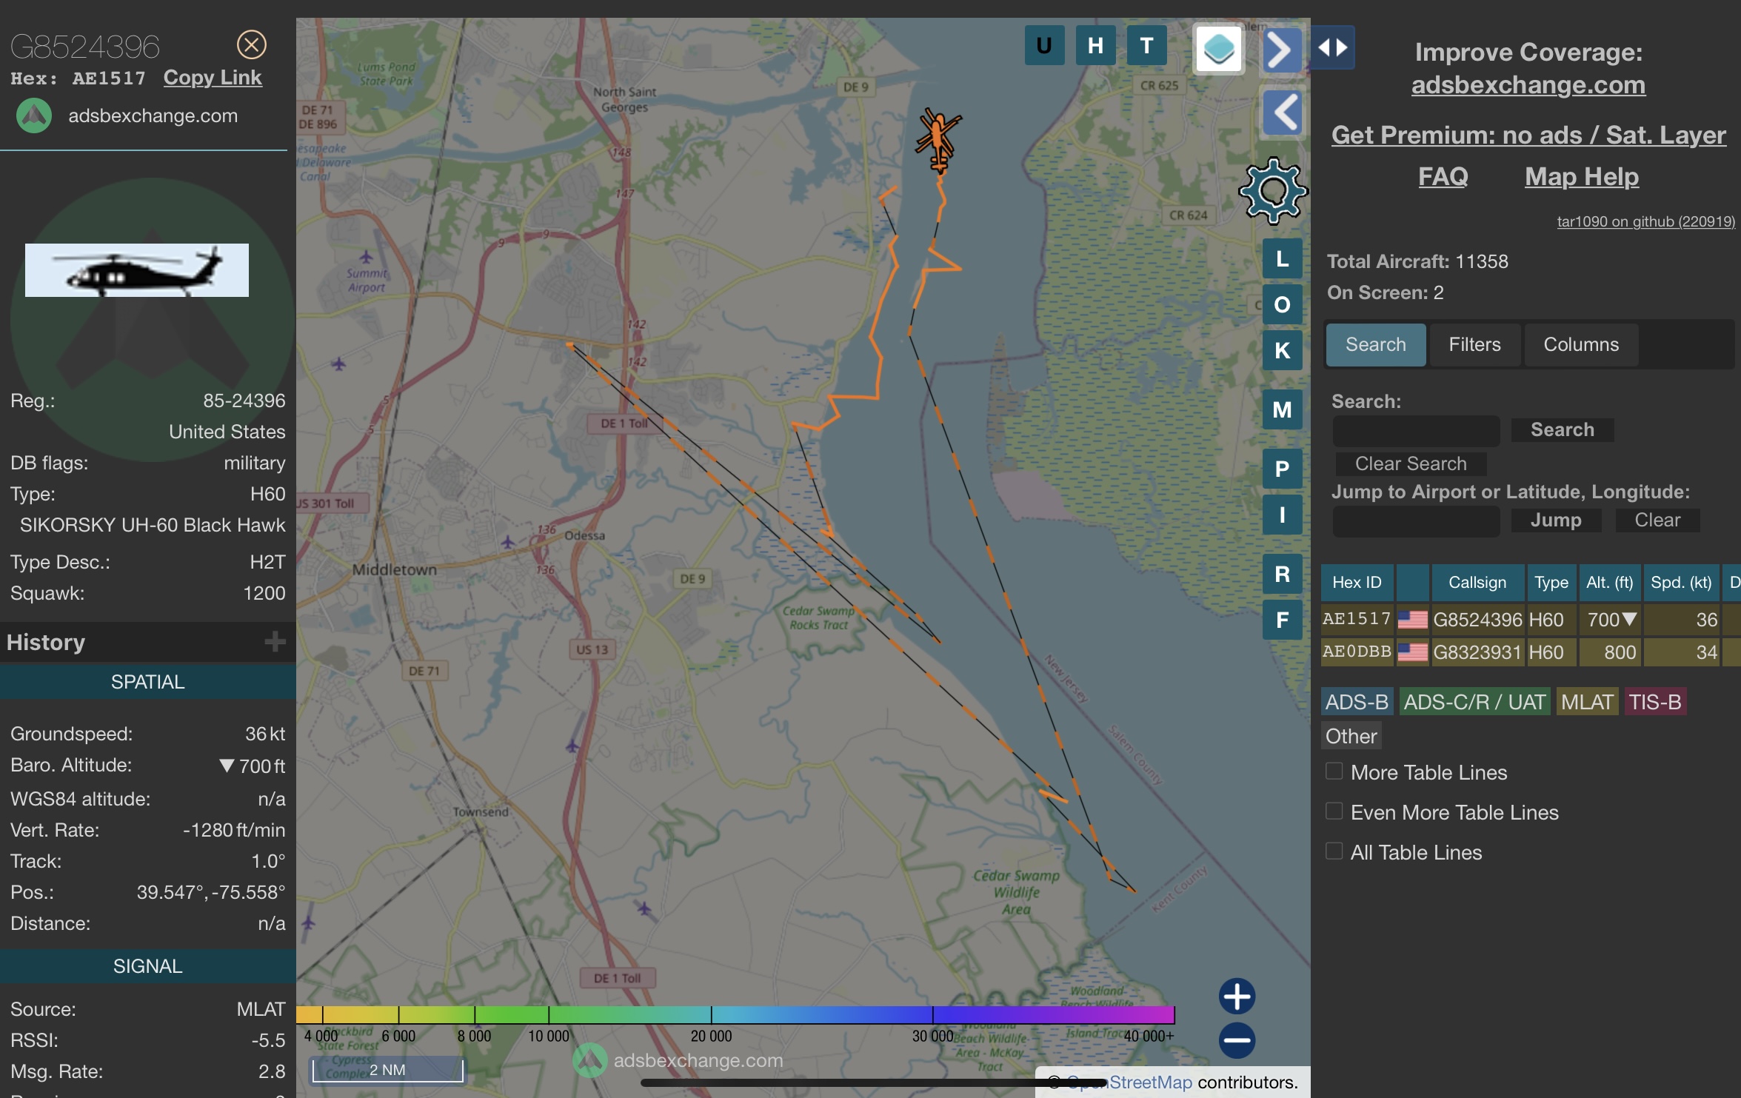Viewport: 1741px width, 1098px height.
Task: Click the F map option button
Action: point(1282,620)
